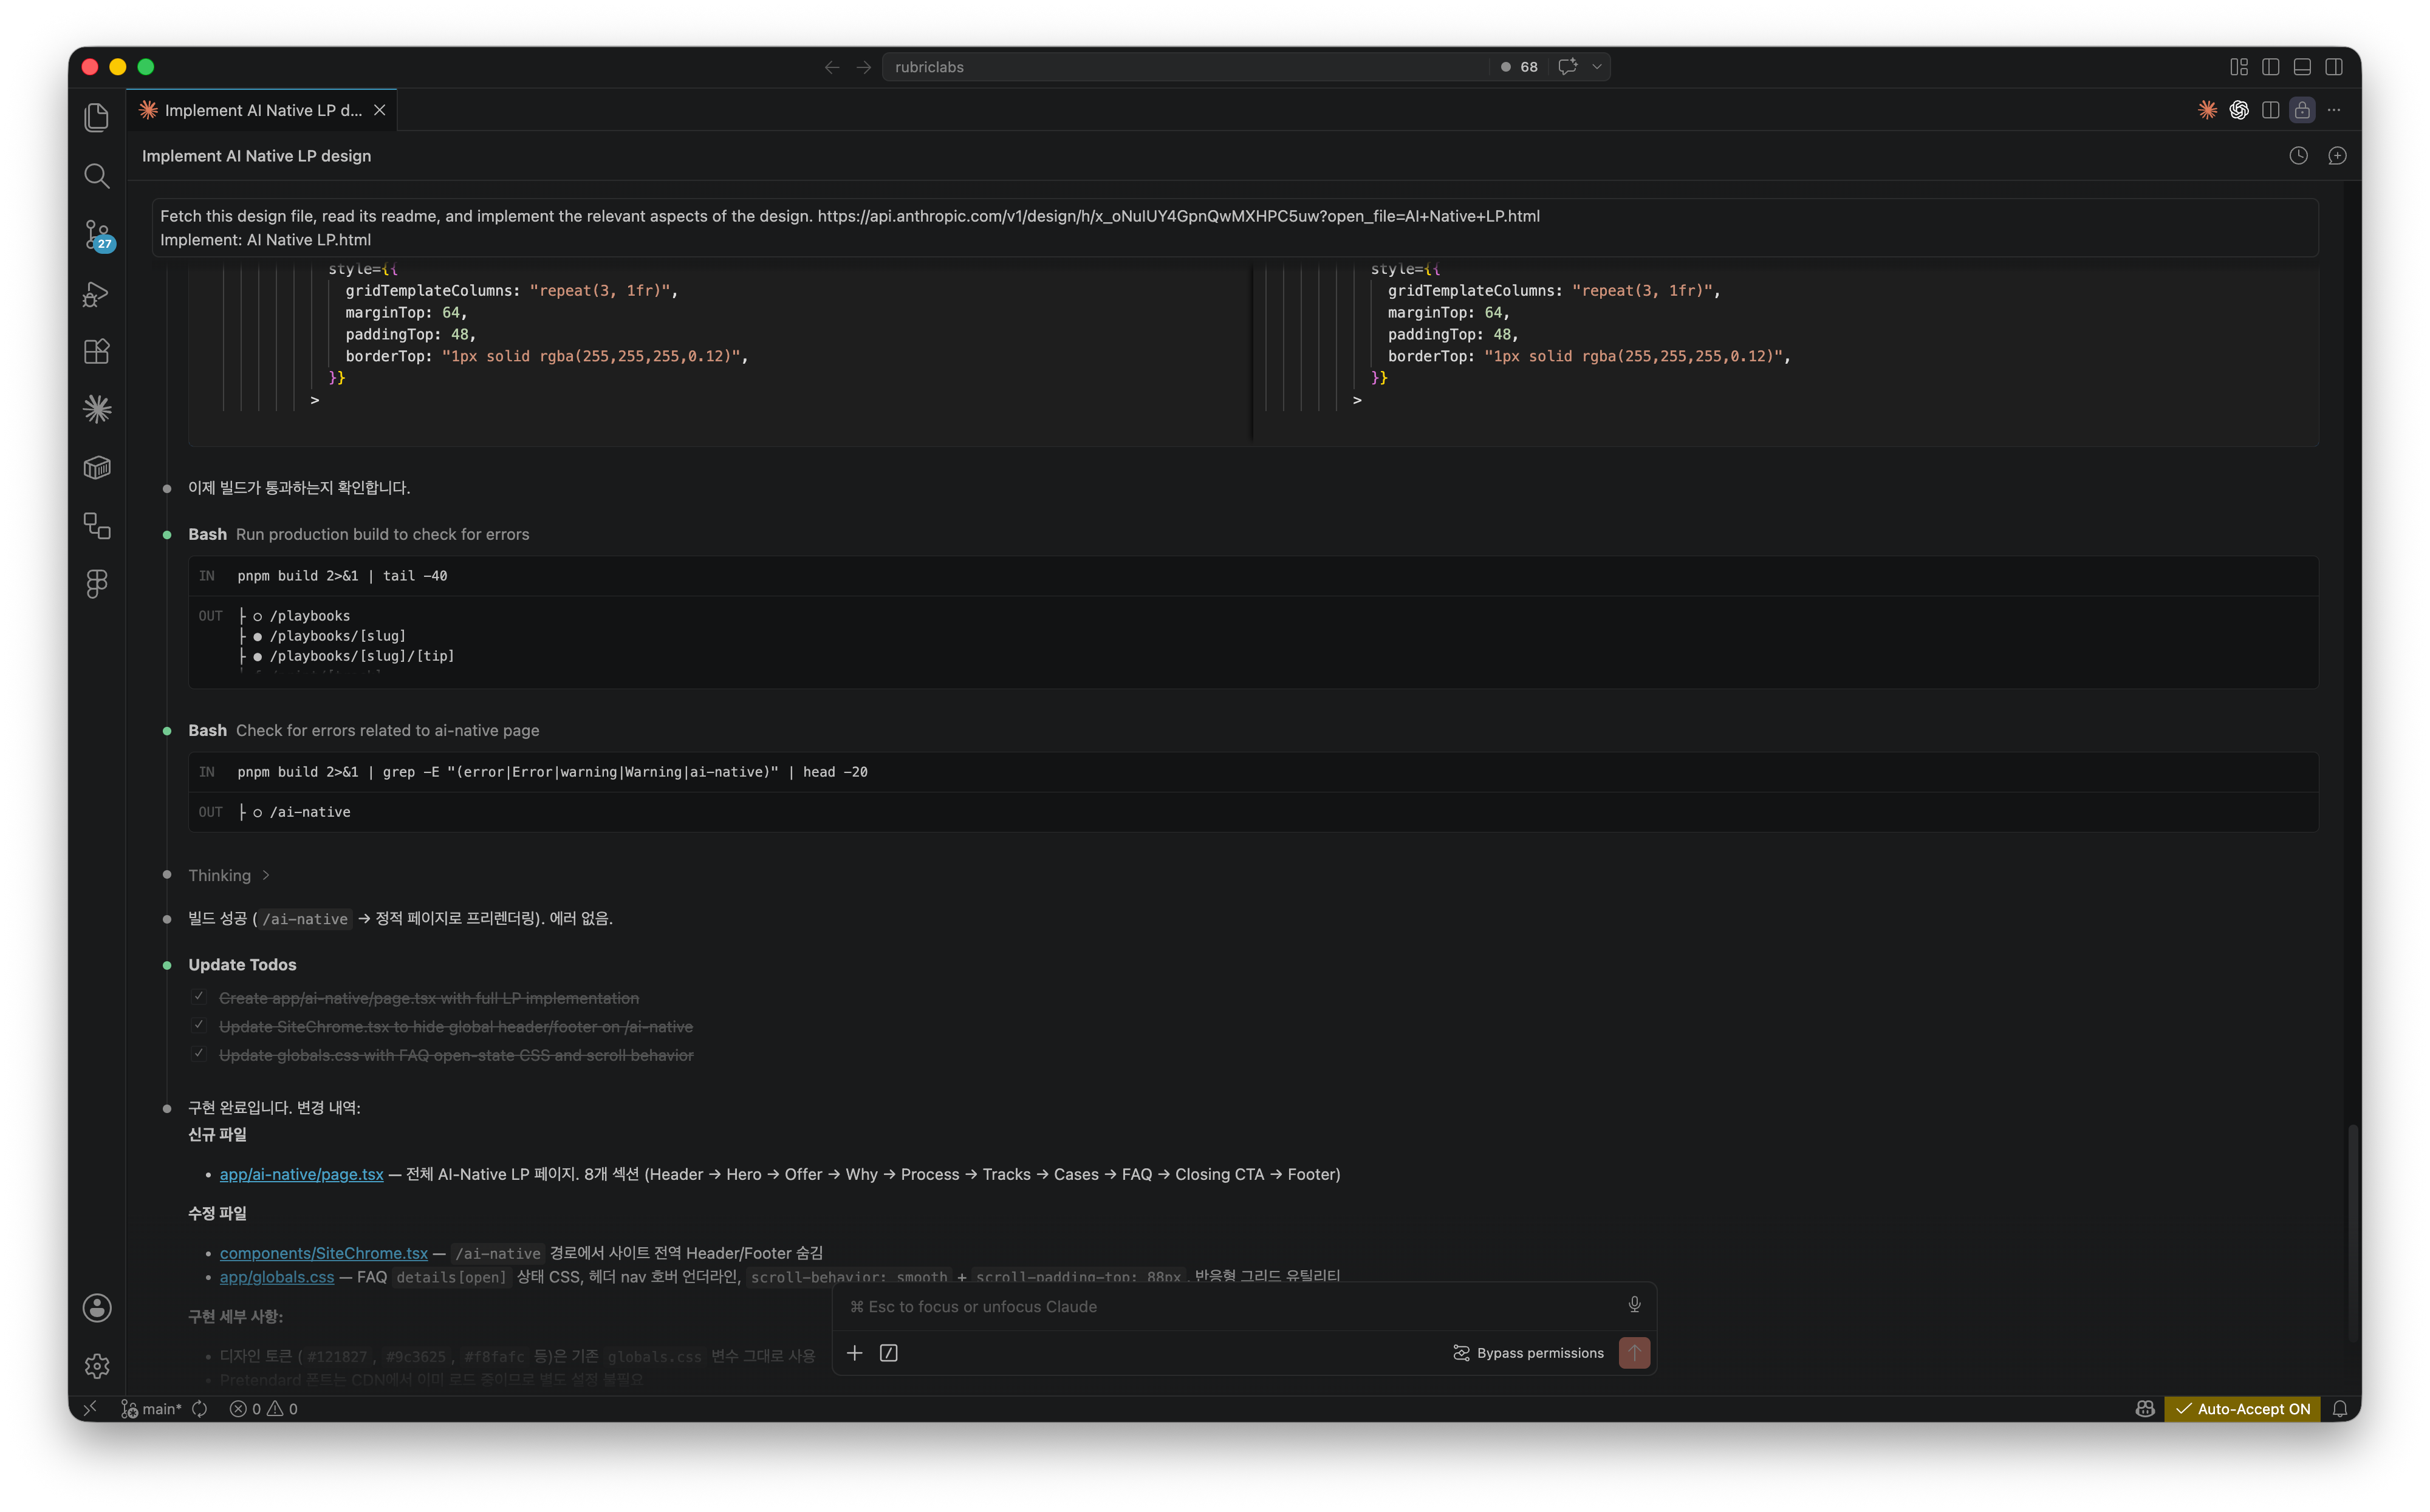Screen dimensions: 2430x1512
Task: Toggle the Update globals.css todo checkbox
Action: coord(198,1053)
